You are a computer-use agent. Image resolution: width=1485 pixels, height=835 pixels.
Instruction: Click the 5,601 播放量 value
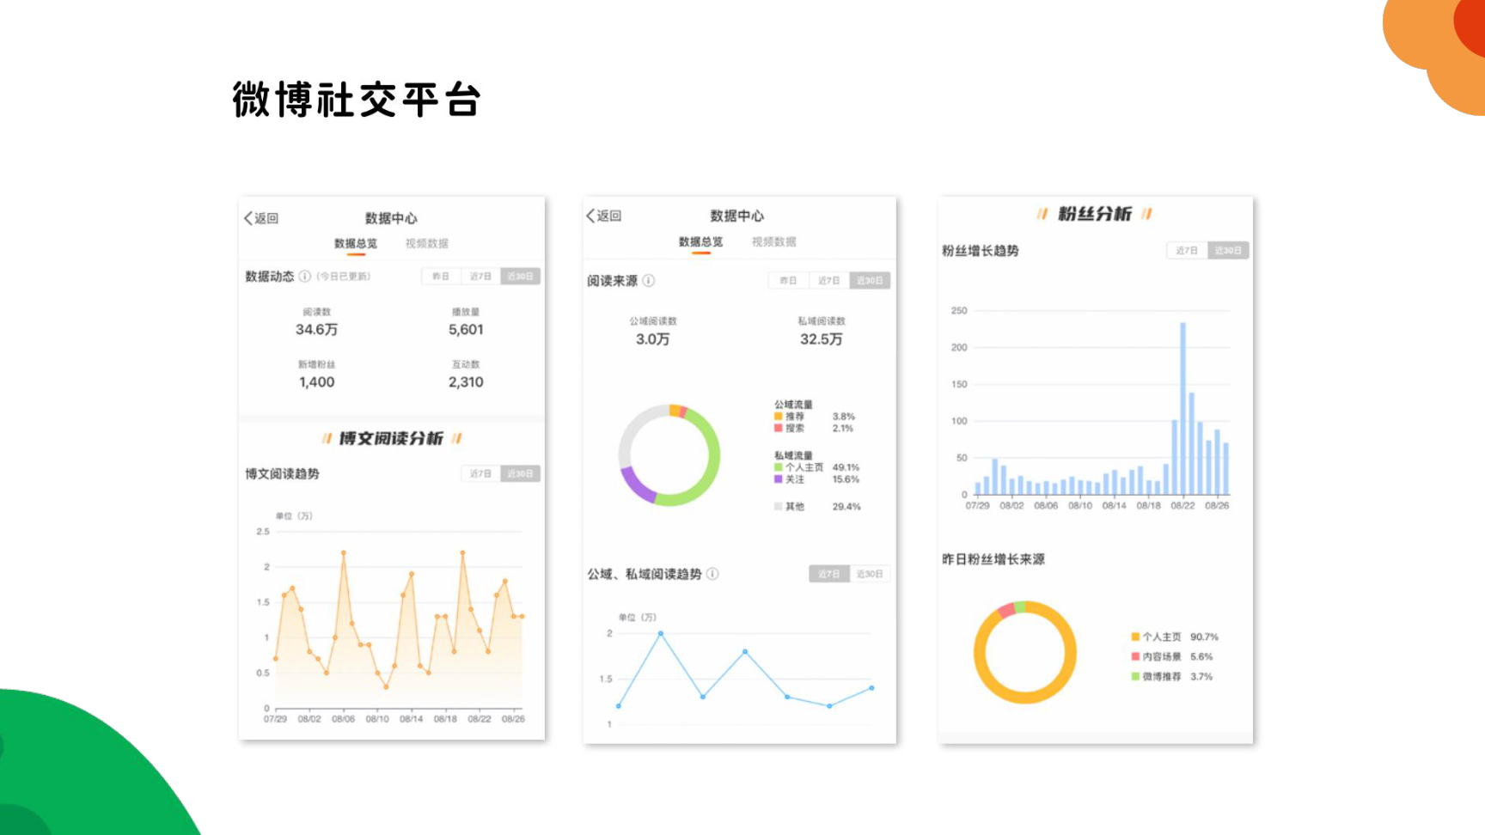click(466, 330)
